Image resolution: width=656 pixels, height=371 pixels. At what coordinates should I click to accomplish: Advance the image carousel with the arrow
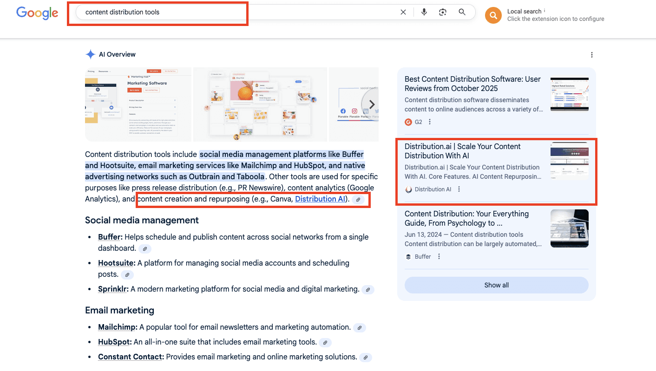[x=371, y=104]
